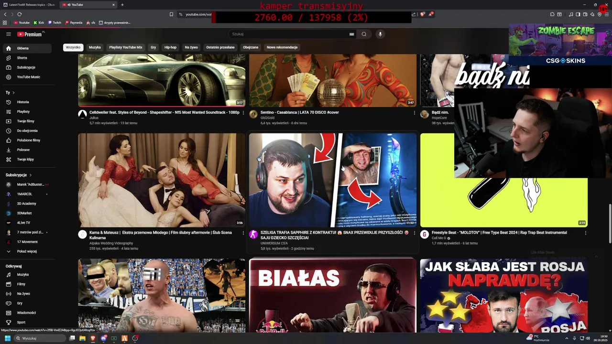This screenshot has width=612, height=344.
Task: Open the Brave Shields lion icon
Action: pos(423,14)
